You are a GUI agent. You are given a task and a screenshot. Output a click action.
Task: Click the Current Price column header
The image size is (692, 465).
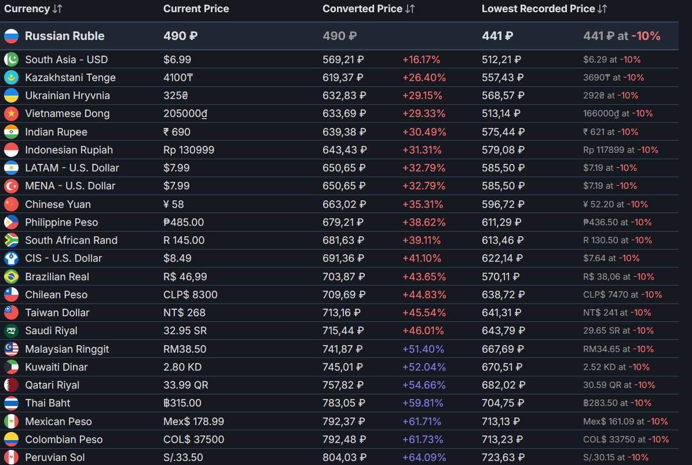pos(196,9)
